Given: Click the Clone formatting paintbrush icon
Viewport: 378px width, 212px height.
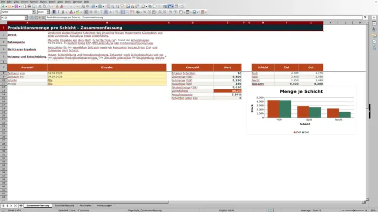Looking at the screenshot, I should 57,6.
